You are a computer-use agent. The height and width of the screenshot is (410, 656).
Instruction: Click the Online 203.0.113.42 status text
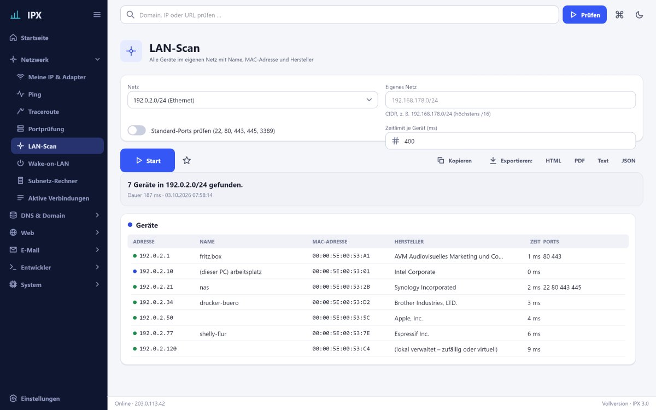(140, 403)
